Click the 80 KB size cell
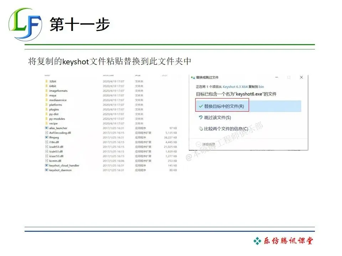This screenshot has width=342, height=256. click(x=173, y=170)
